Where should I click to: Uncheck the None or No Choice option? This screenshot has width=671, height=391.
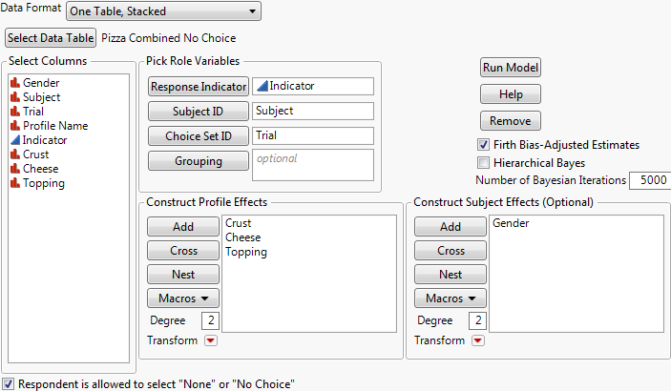pyautogui.click(x=9, y=383)
